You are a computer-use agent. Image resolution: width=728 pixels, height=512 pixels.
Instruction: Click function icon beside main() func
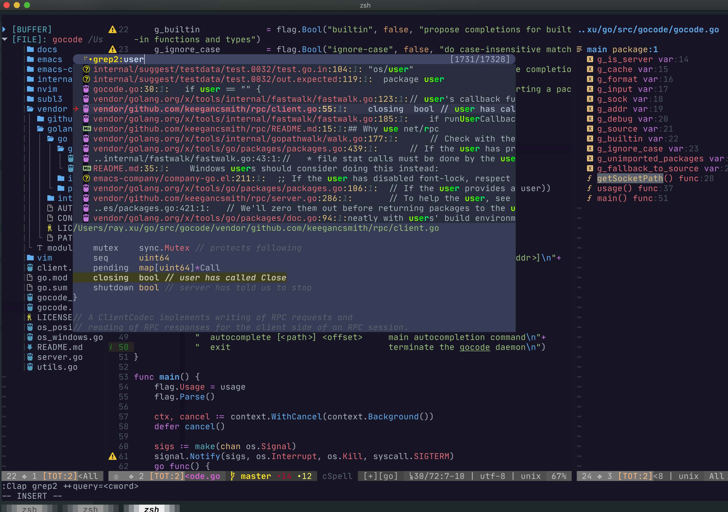[590, 198]
